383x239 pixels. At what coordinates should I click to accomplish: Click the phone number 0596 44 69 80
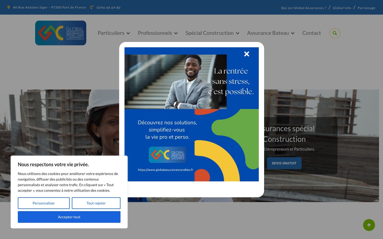pos(109,8)
